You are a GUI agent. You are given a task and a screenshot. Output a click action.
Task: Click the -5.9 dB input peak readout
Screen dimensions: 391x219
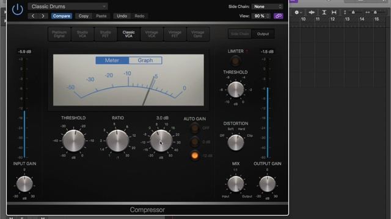[24, 51]
